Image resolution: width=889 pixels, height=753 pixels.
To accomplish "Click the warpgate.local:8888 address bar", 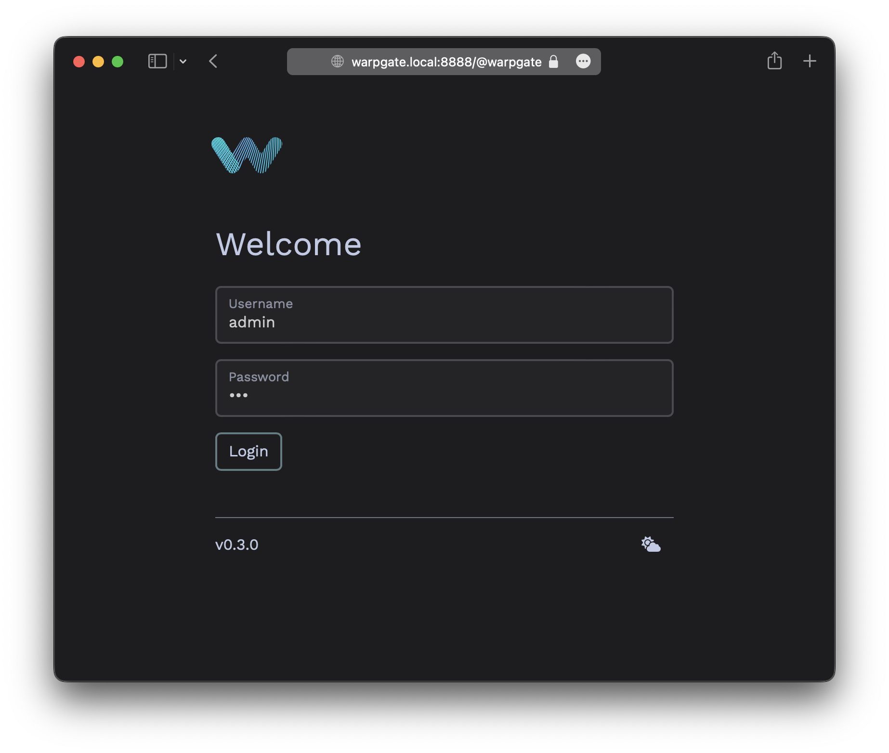I will tap(444, 62).
